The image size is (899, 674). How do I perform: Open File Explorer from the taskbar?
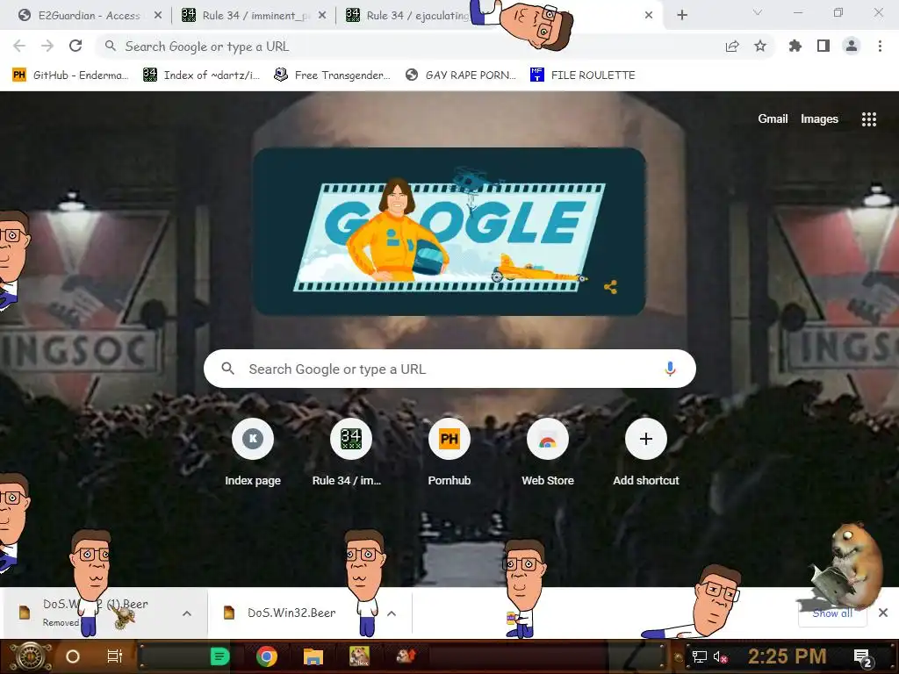tap(313, 656)
